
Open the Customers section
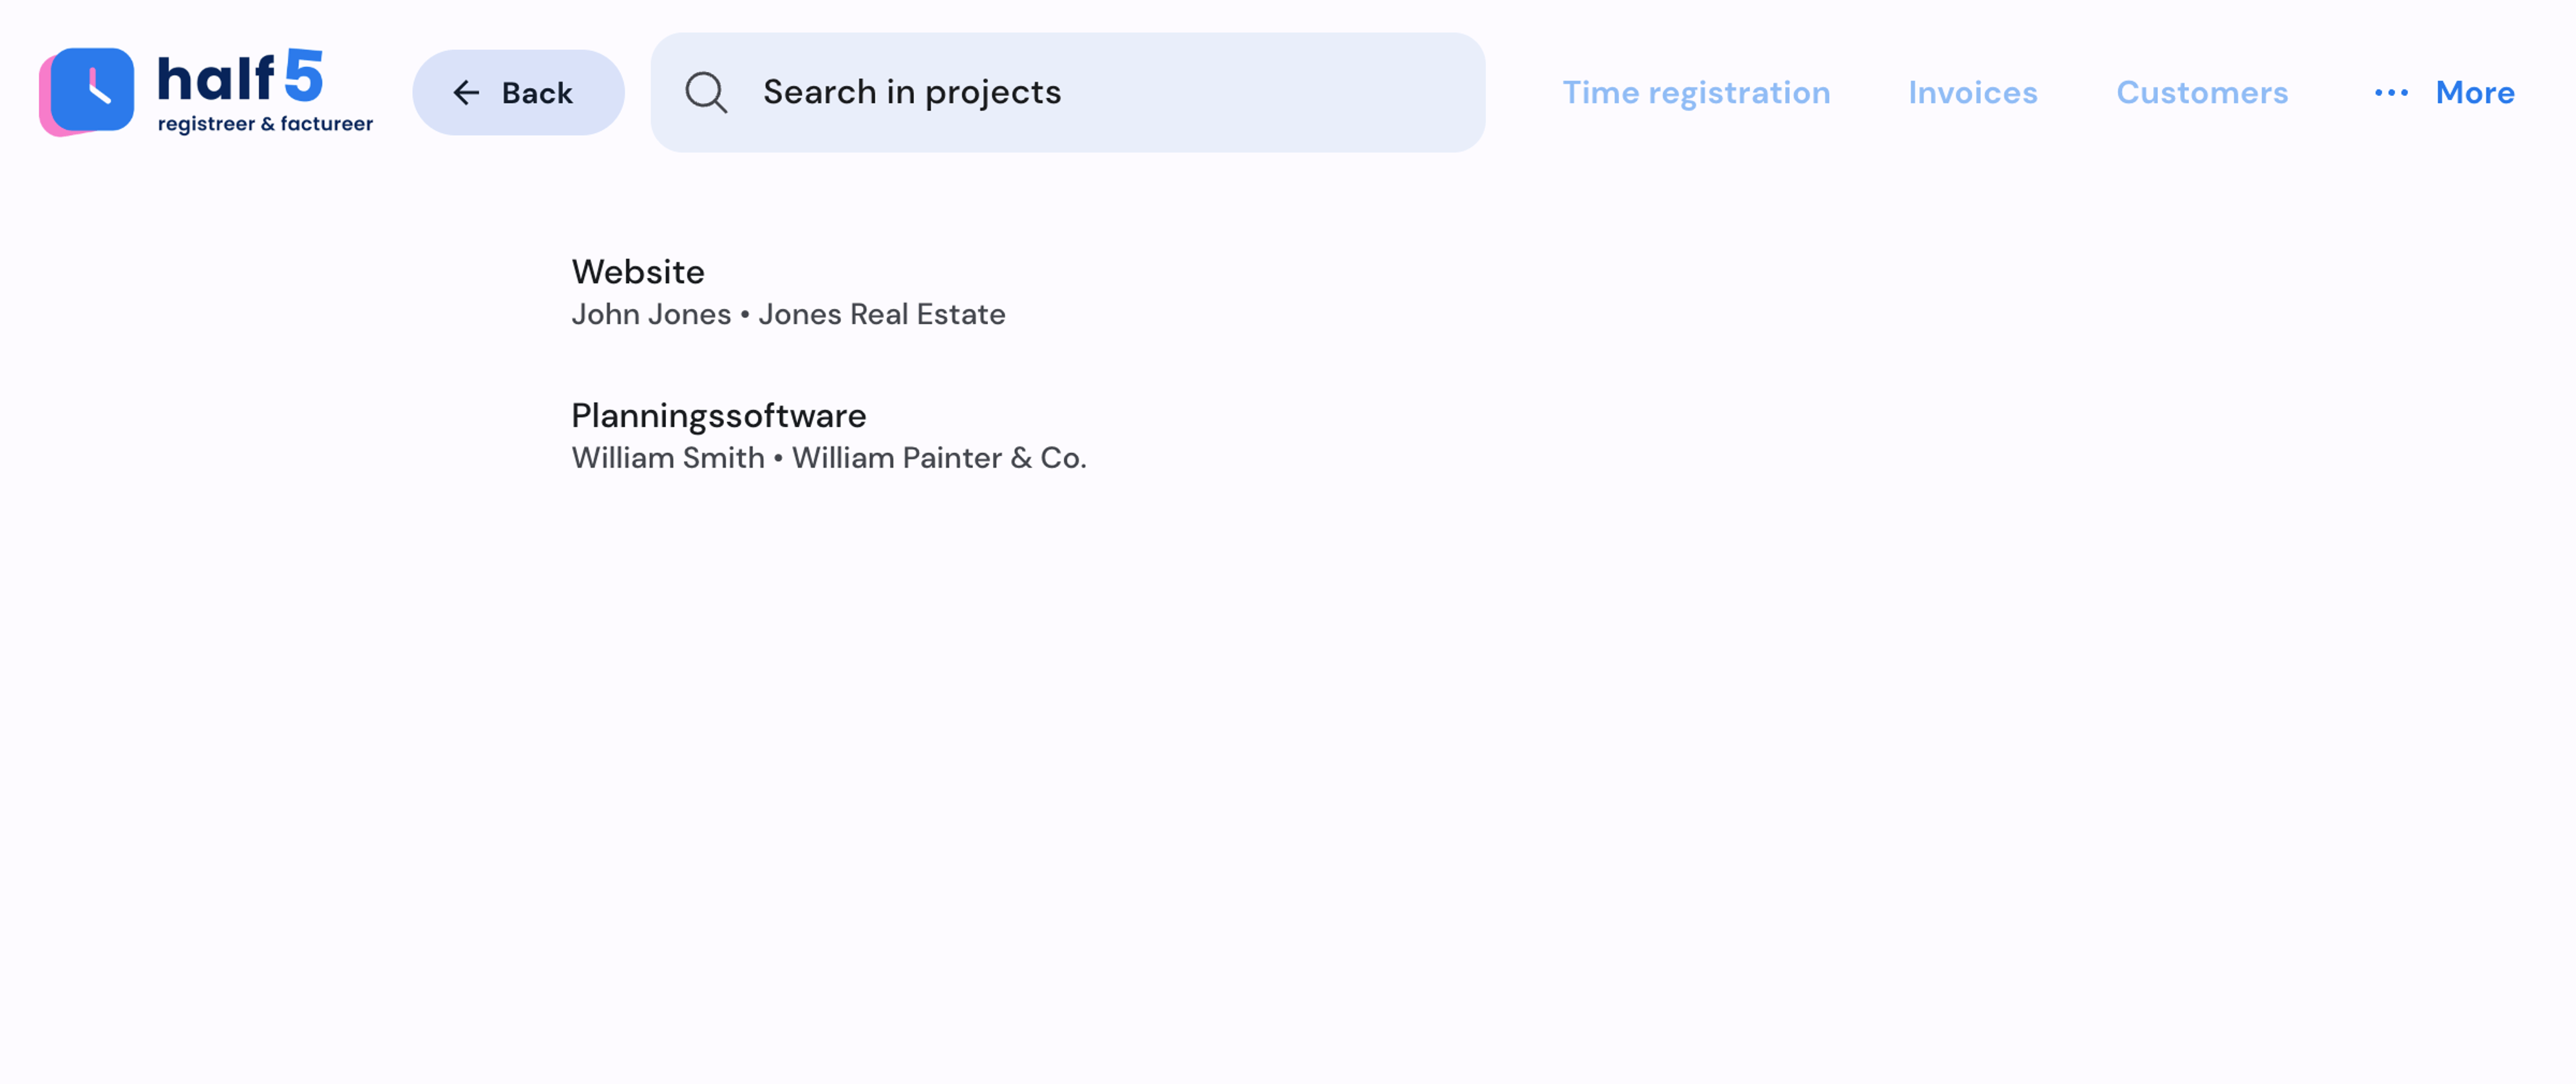coord(2202,92)
